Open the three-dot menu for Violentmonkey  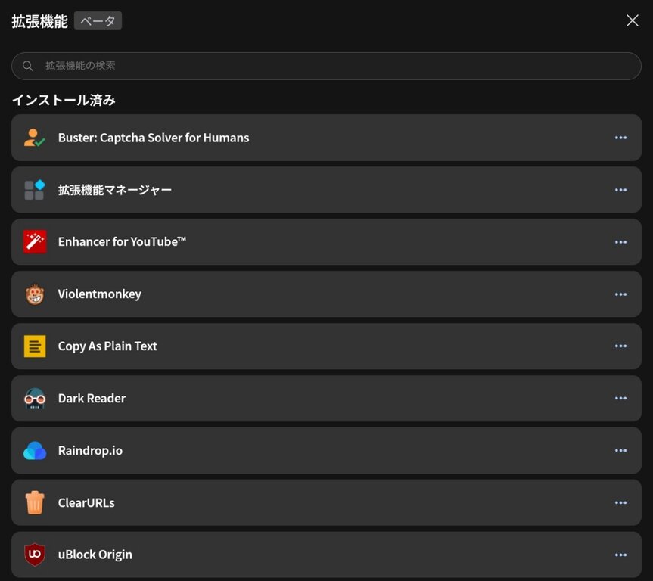point(620,294)
